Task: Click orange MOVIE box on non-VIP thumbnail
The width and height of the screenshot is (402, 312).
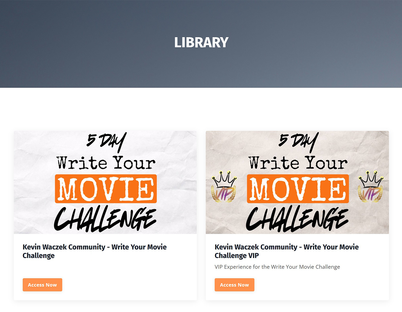Action: (x=106, y=189)
